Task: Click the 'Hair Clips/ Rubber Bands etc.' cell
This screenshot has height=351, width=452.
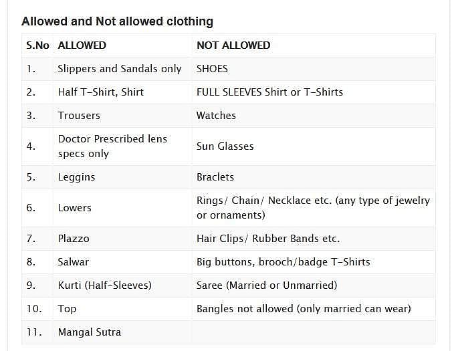Action: click(x=267, y=239)
